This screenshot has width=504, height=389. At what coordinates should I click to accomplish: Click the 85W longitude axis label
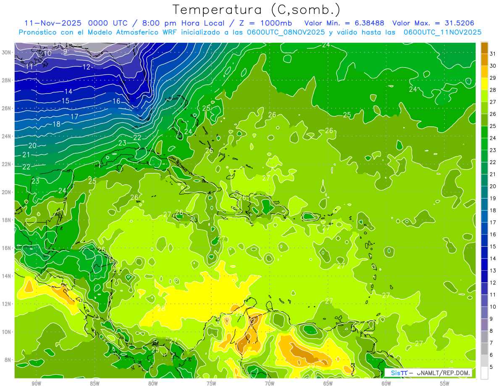(x=94, y=383)
